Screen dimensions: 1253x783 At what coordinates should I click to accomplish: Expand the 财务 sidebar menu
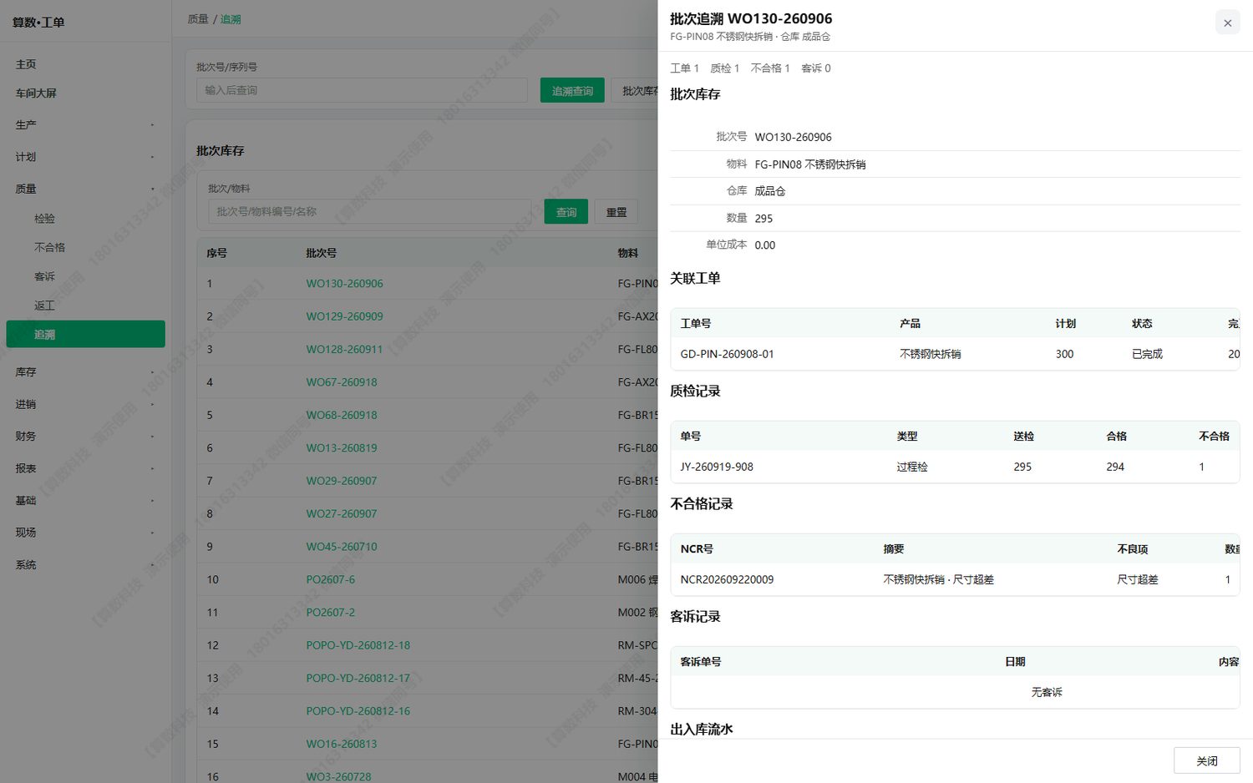(x=85, y=437)
